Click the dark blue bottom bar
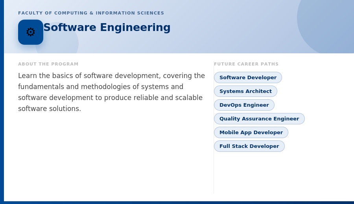Viewport: 354px width, 204px height. 179,203
